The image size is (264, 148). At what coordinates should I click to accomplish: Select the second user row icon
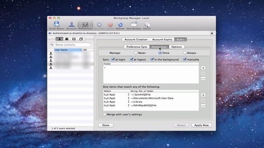tap(51, 57)
